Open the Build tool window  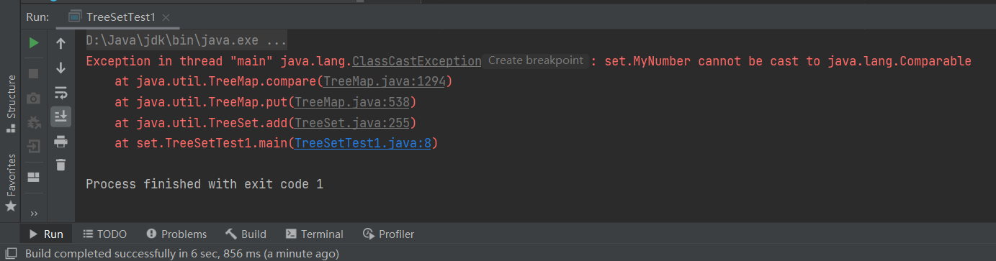coord(246,234)
